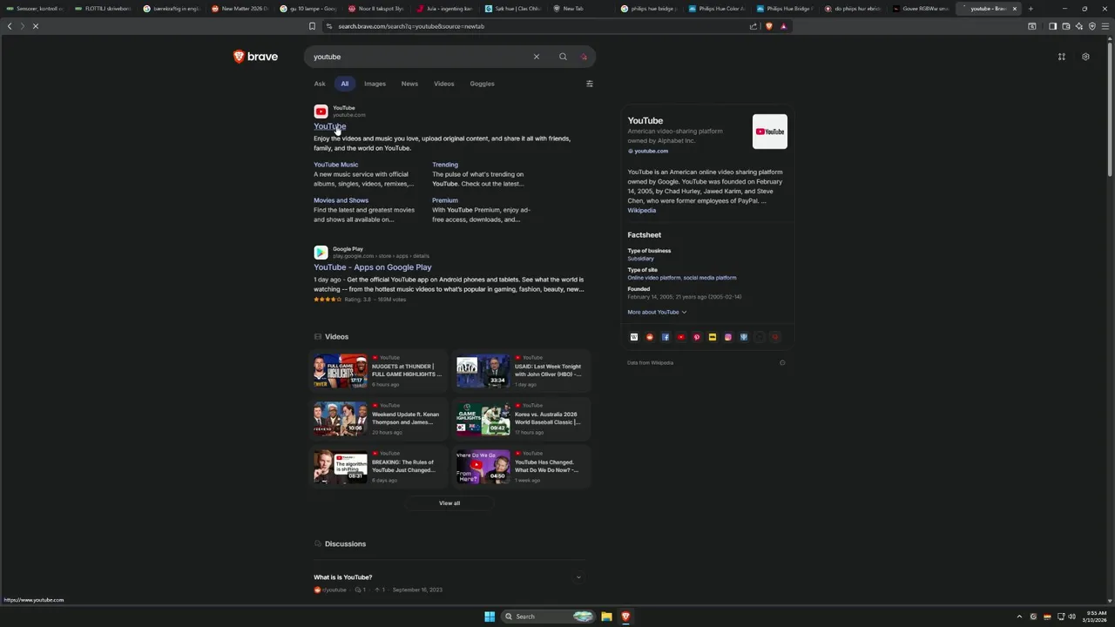Open the NUGGETS at THUNDER video thumbnail

[340, 371]
